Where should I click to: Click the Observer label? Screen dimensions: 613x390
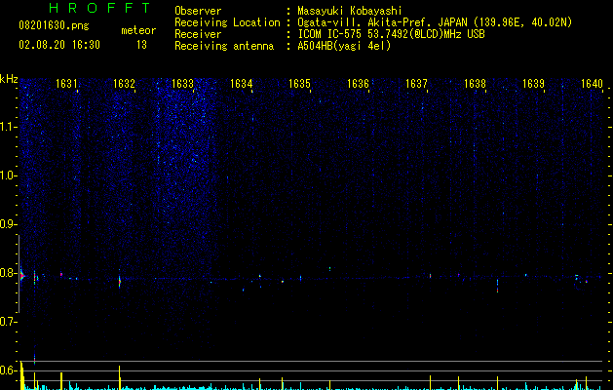pyautogui.click(x=198, y=11)
